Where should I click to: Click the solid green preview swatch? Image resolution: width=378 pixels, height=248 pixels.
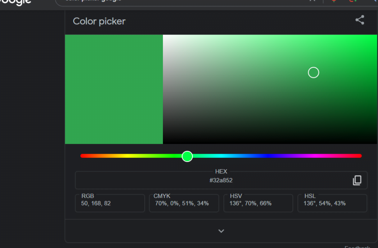(114, 89)
